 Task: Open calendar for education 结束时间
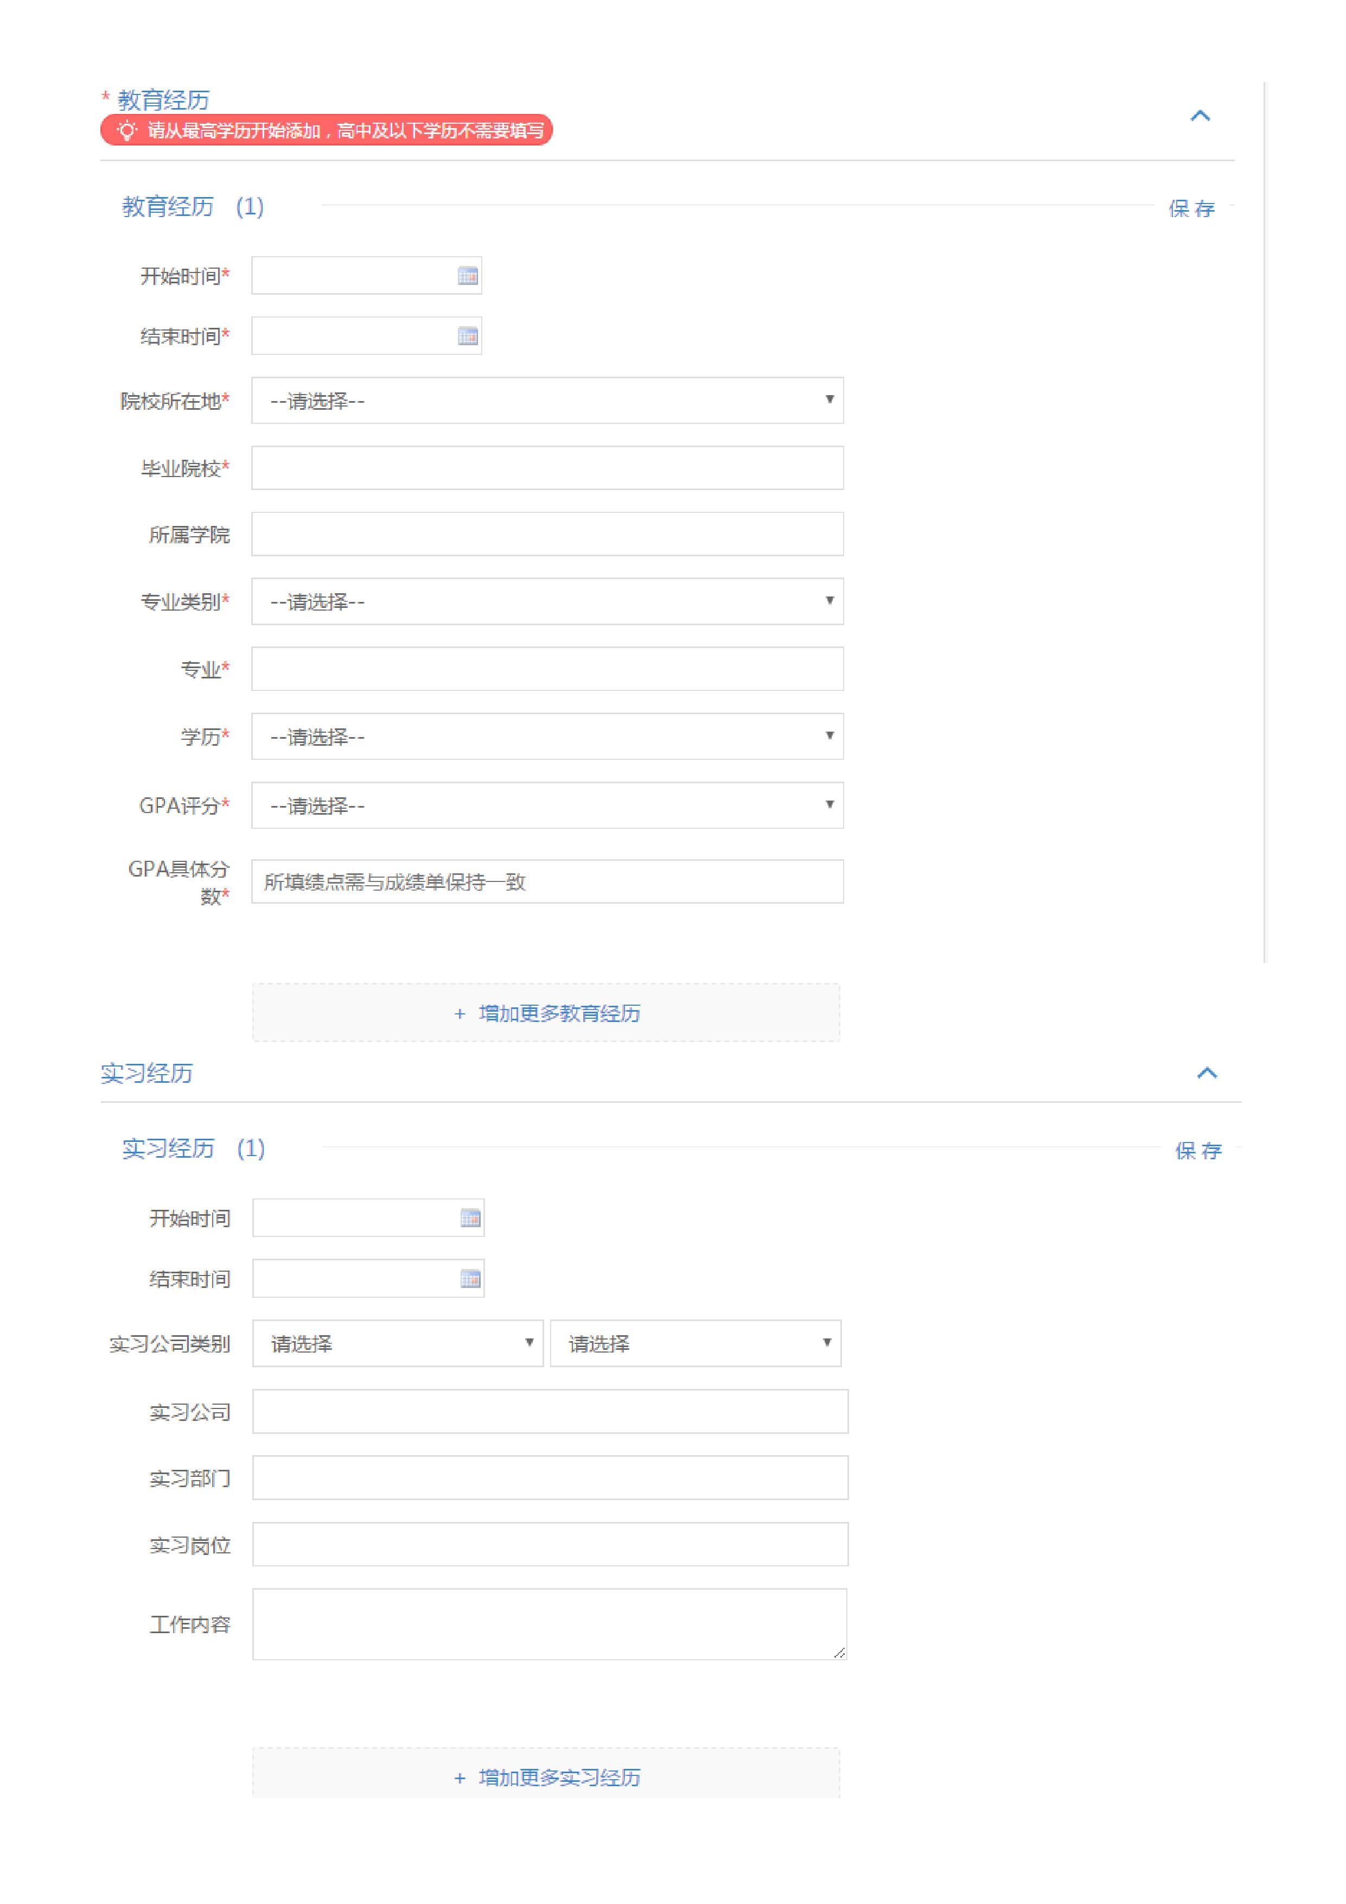click(468, 337)
